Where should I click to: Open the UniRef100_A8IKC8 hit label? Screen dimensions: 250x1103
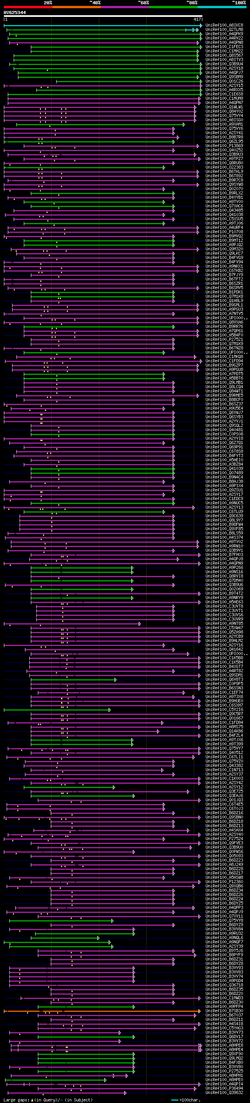(224, 25)
